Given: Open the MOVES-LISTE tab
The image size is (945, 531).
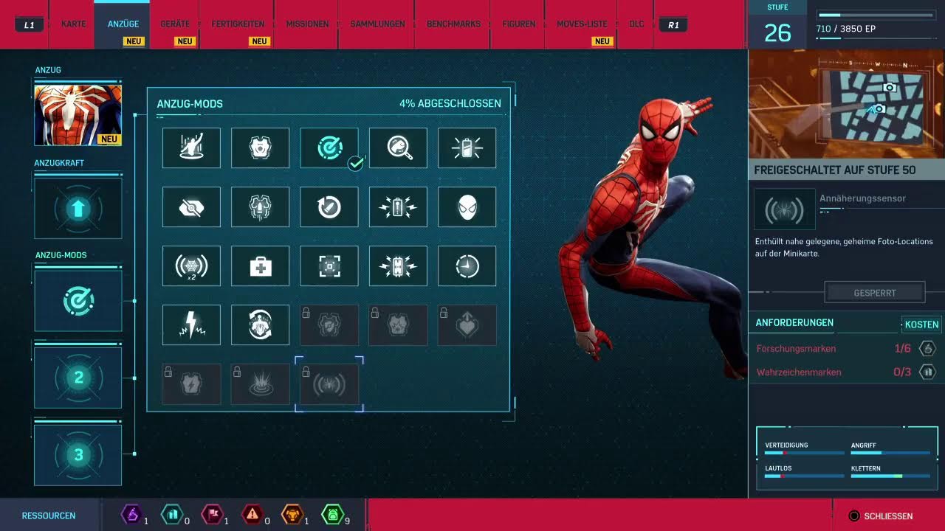Looking at the screenshot, I should click(582, 24).
